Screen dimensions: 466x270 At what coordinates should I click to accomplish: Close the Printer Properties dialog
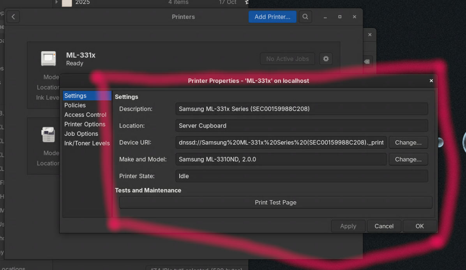pos(431,81)
